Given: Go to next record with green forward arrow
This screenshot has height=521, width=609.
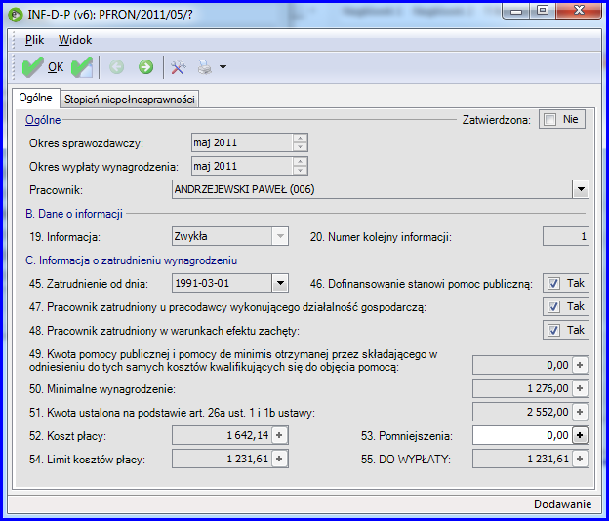Looking at the screenshot, I should pos(146,67).
